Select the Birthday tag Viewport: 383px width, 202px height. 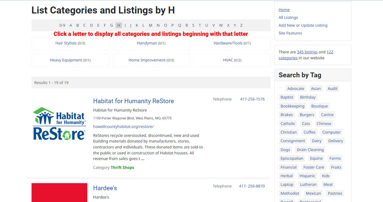point(308,97)
